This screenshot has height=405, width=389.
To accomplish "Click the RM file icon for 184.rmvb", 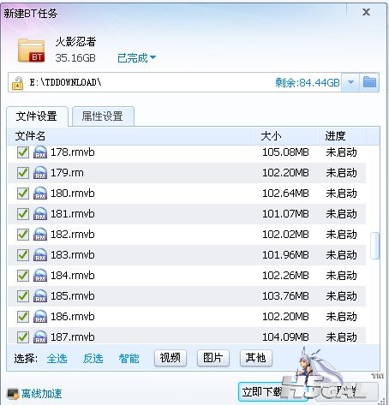I will [40, 276].
